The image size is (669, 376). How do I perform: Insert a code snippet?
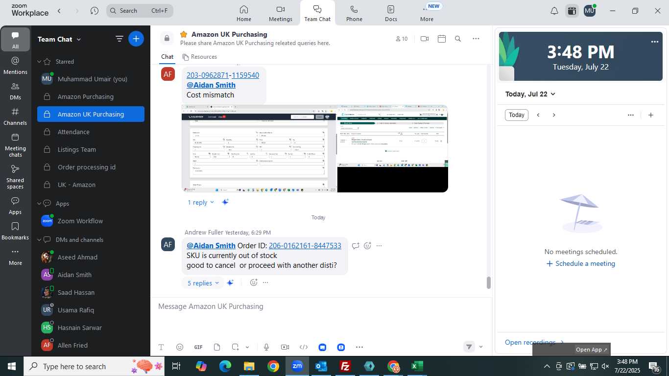(x=304, y=347)
